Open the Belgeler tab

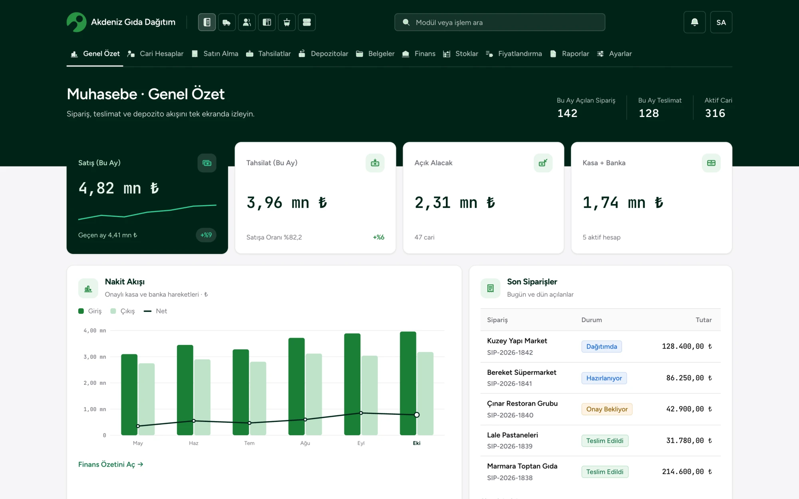[x=375, y=54]
